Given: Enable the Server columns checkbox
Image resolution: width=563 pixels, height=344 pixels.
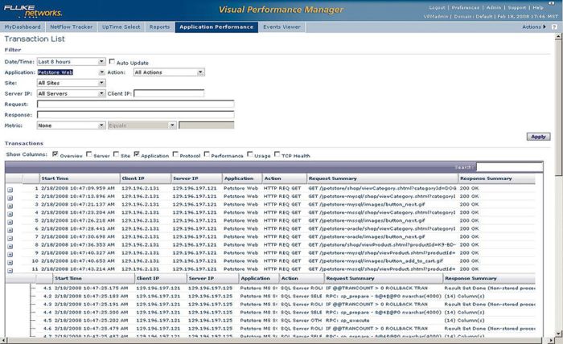Looking at the screenshot, I should pyautogui.click(x=89, y=154).
